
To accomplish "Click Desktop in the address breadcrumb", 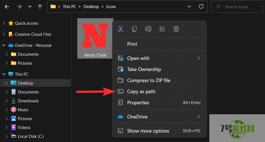I will pos(91,7).
